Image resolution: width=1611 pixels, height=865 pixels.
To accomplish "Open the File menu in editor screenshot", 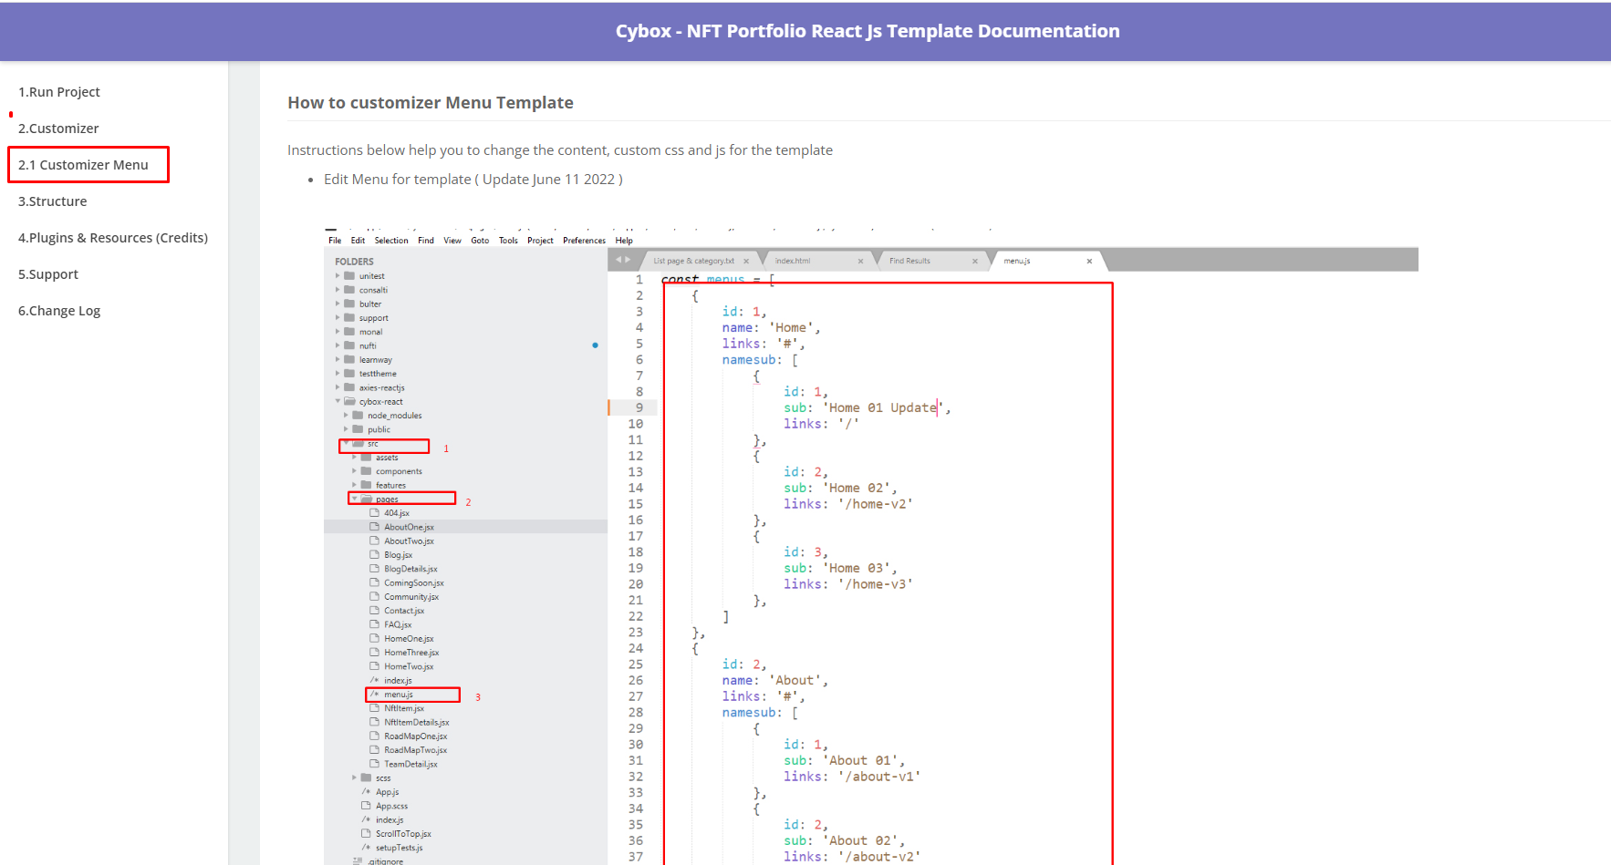I will (x=335, y=241).
